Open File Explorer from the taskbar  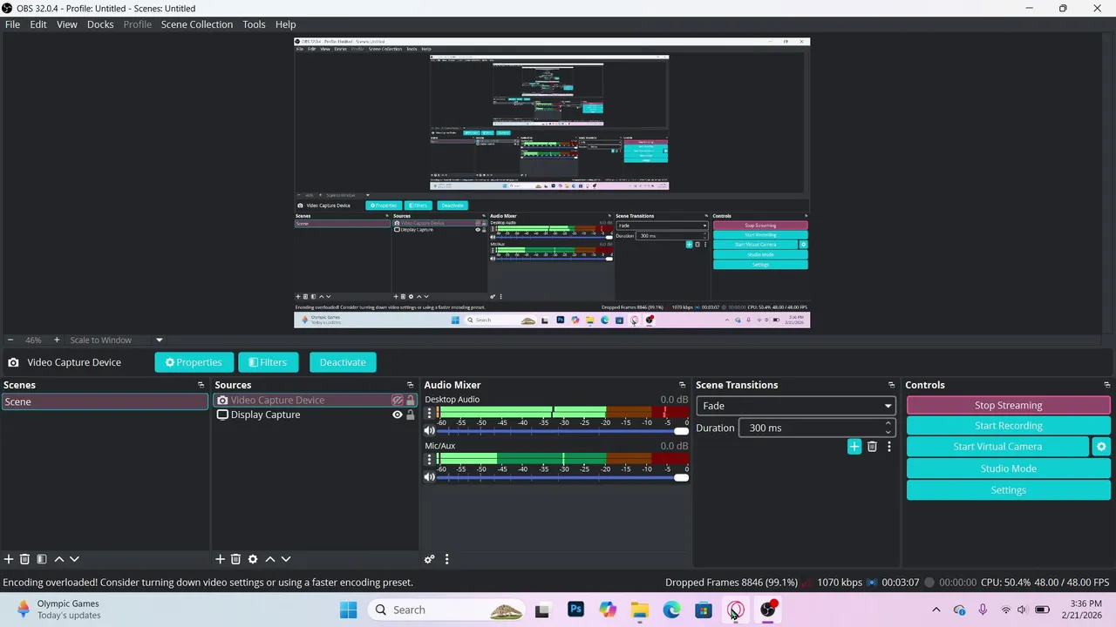point(640,610)
